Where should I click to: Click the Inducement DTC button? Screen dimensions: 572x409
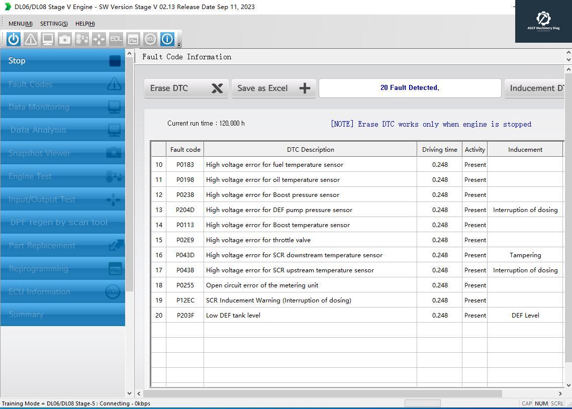pyautogui.click(x=536, y=88)
